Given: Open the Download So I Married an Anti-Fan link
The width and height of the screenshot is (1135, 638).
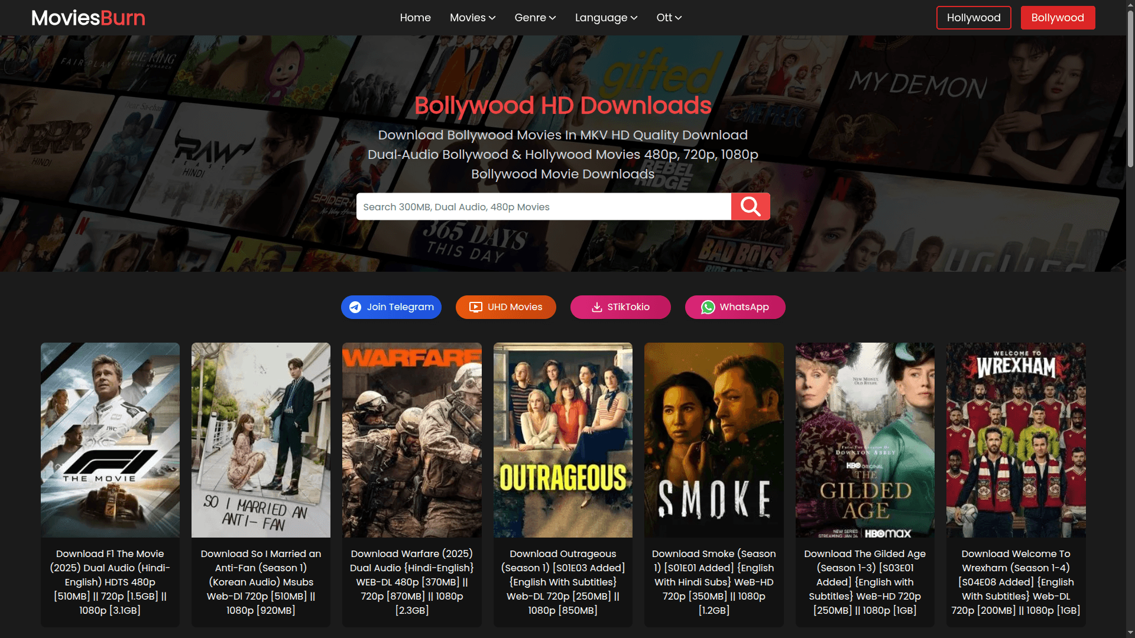Looking at the screenshot, I should (261, 582).
